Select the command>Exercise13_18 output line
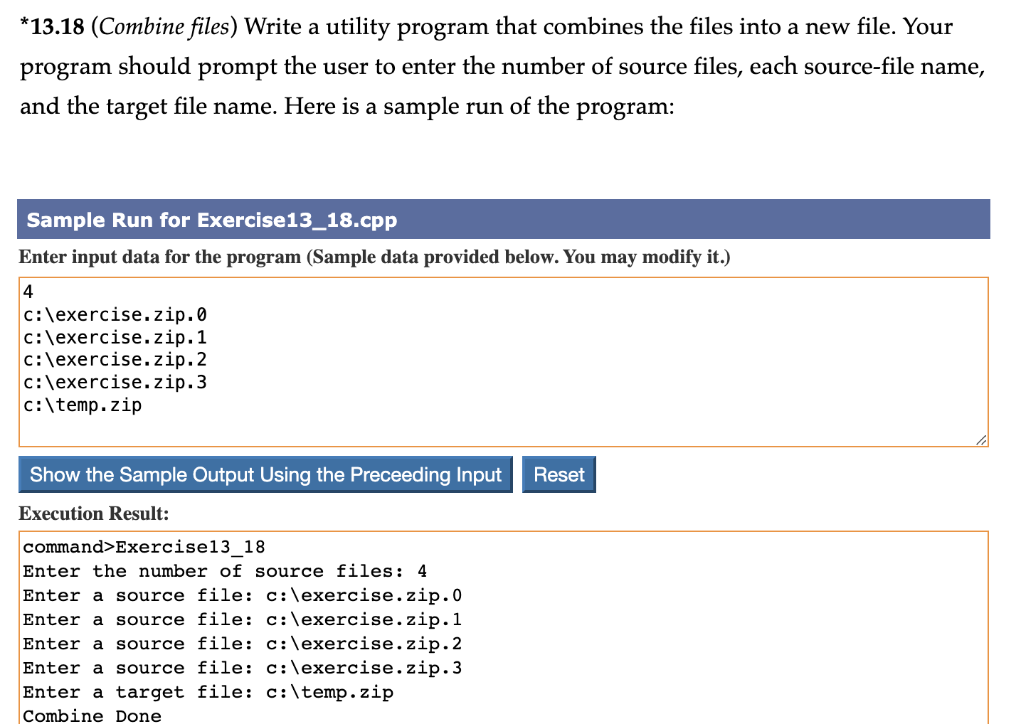Viewport: 1016px width, 724px height. click(x=144, y=546)
